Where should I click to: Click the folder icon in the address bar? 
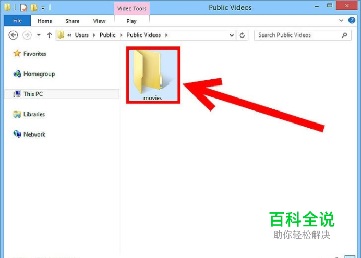point(61,35)
